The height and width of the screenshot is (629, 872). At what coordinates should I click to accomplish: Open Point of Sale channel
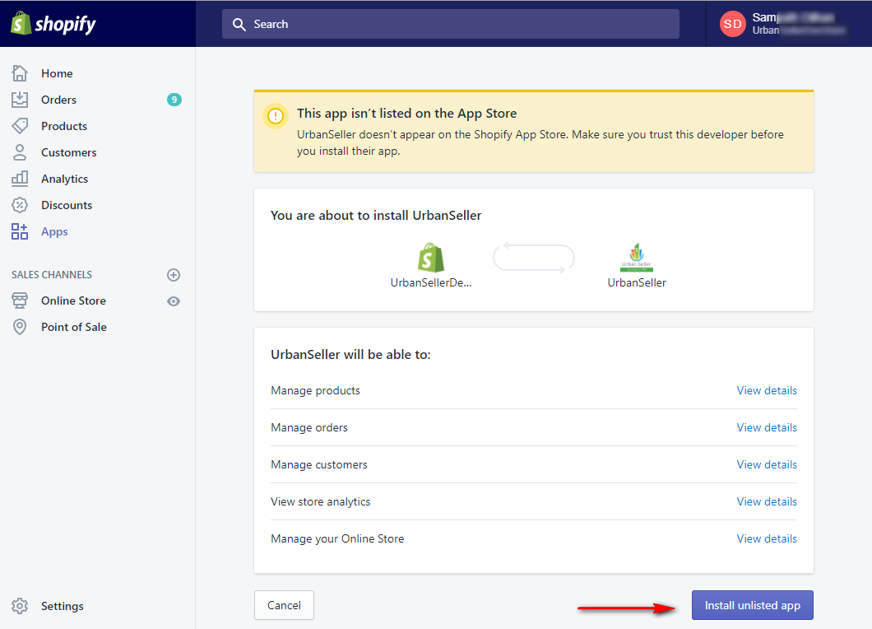click(73, 327)
